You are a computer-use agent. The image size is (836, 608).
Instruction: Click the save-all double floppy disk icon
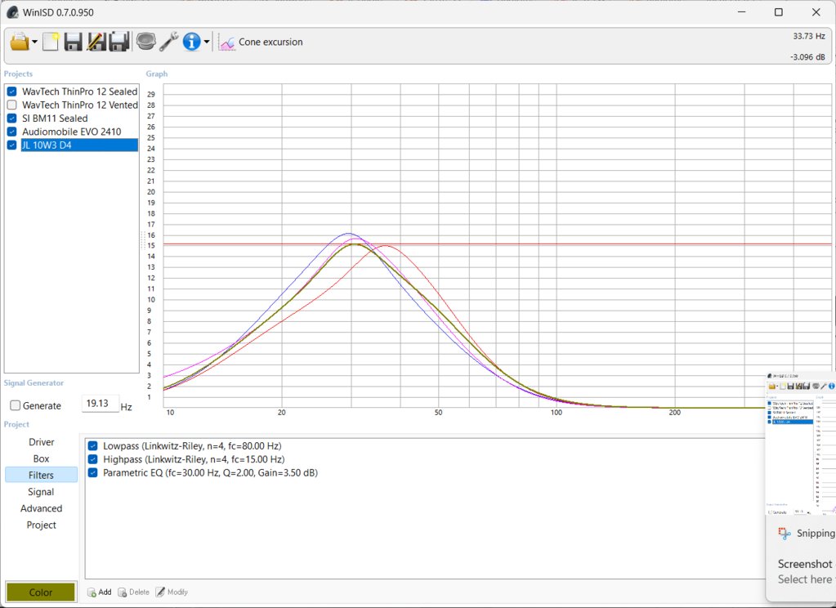point(118,42)
